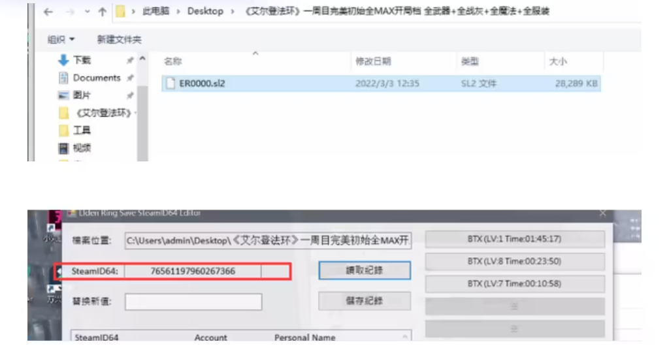Viewport: 669px width, 346px height.
Task: Select save slot BTX LV:1 Time:01:45:17
Action: (x=515, y=239)
